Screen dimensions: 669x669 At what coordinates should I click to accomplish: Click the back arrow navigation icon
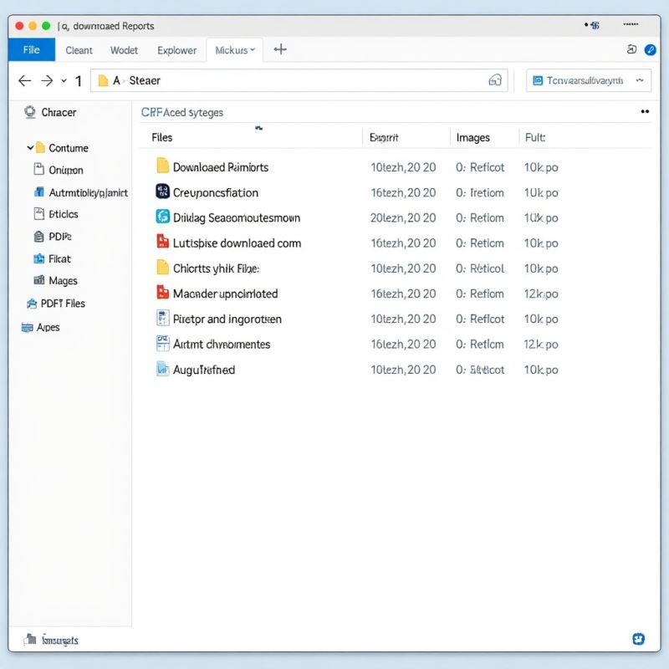point(24,80)
